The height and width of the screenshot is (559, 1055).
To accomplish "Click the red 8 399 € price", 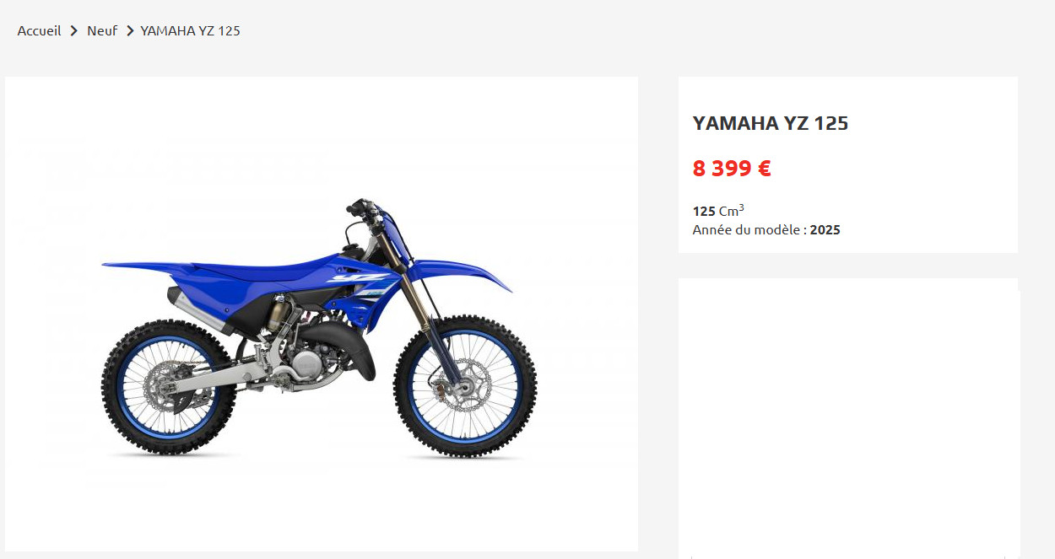I will click(x=732, y=169).
